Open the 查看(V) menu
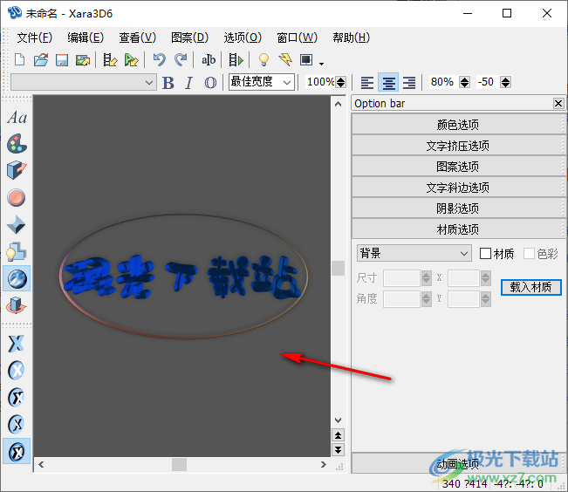 (138, 38)
